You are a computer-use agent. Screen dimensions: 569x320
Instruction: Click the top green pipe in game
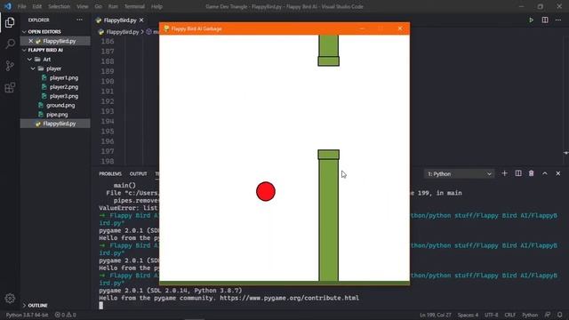328,51
